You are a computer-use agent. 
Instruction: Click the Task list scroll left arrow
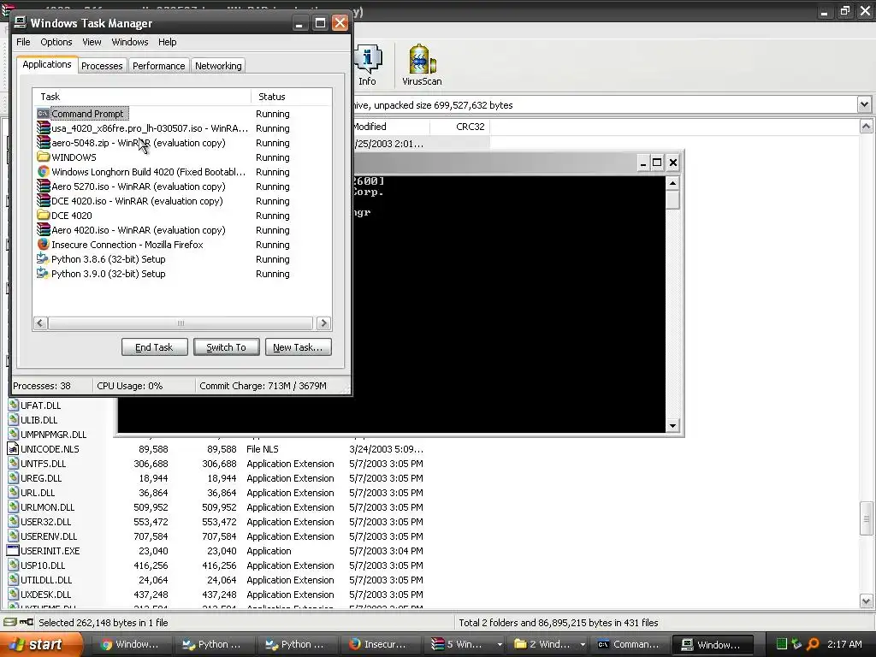40,323
